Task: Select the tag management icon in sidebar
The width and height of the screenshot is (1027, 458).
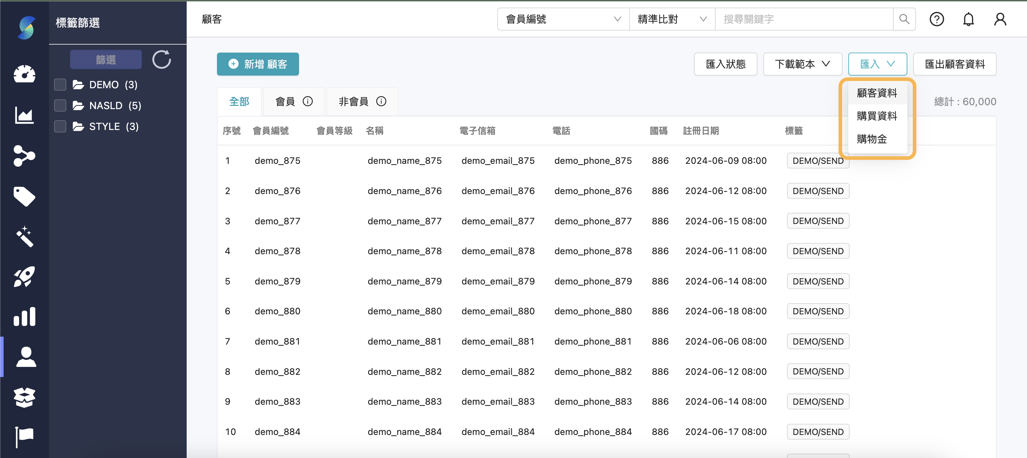Action: (24, 197)
